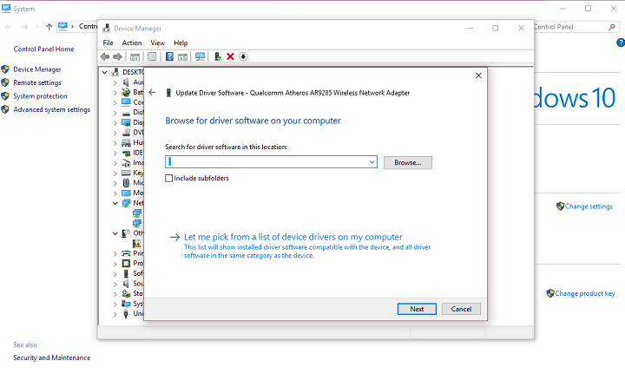This screenshot has width=625, height=373.
Task: Collapse the Network adapters tree node
Action: pyautogui.click(x=115, y=203)
